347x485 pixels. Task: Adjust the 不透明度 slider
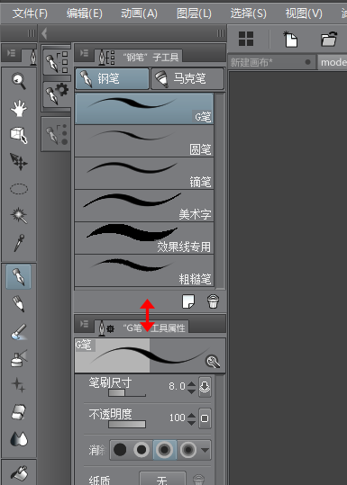127,424
